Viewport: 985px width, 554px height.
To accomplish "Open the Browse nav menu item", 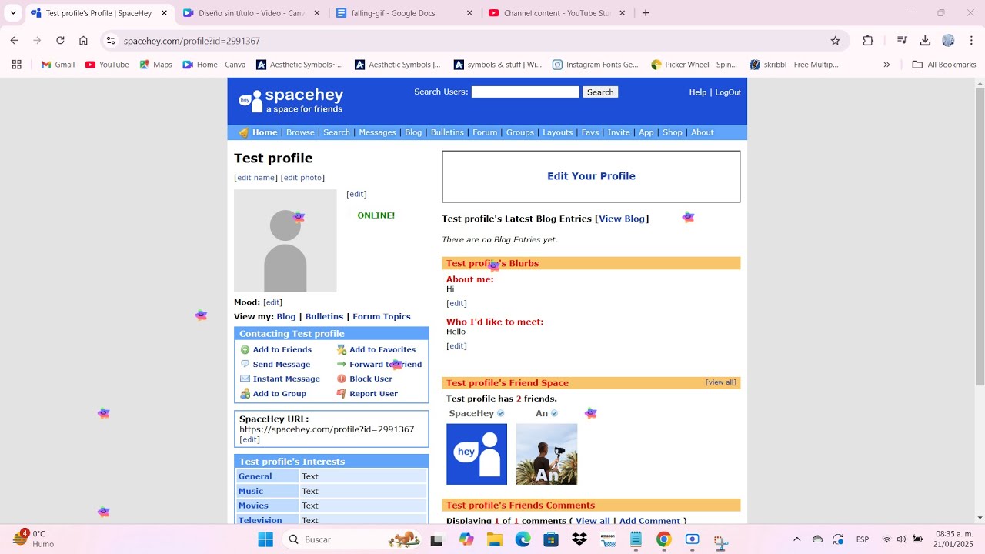I will click(300, 132).
